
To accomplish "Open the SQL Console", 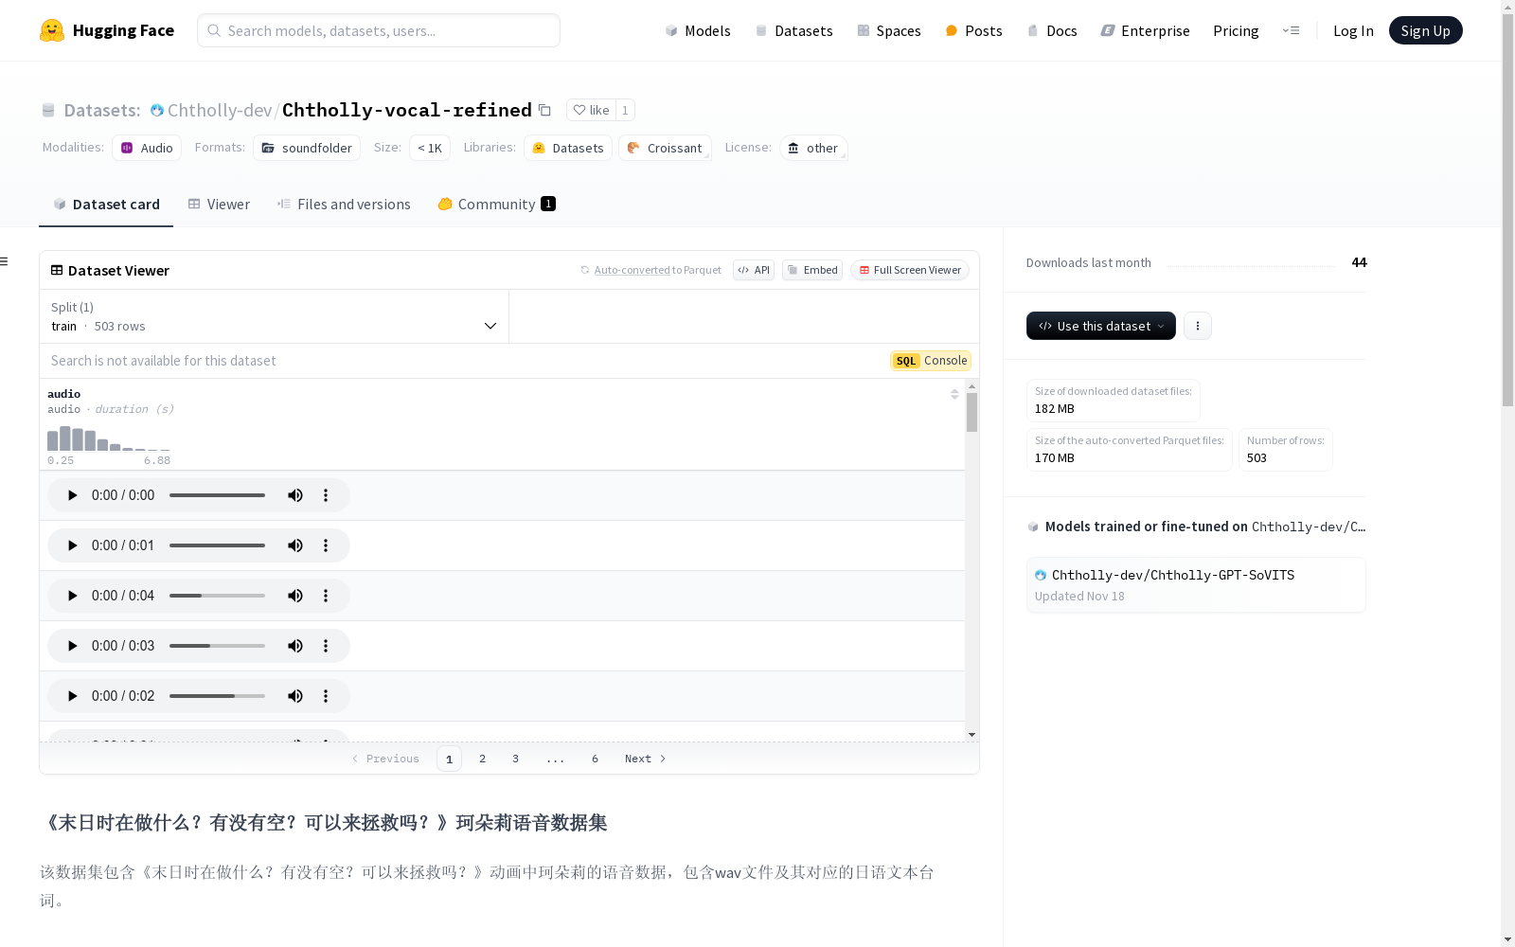I will pyautogui.click(x=931, y=361).
